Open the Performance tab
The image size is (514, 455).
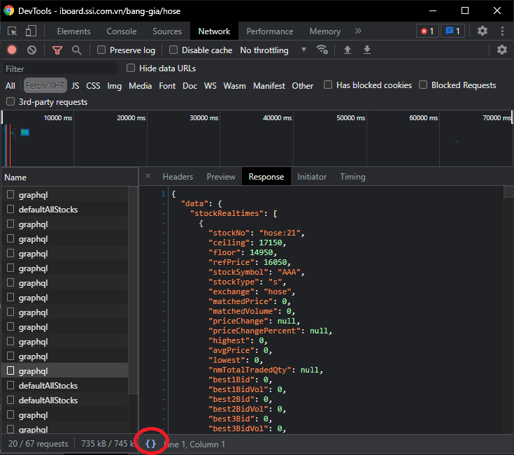(x=270, y=31)
